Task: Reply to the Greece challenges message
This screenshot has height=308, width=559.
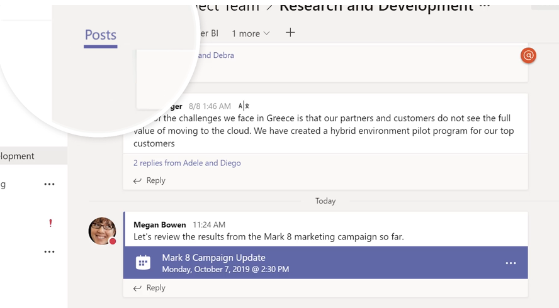Action: click(x=149, y=180)
